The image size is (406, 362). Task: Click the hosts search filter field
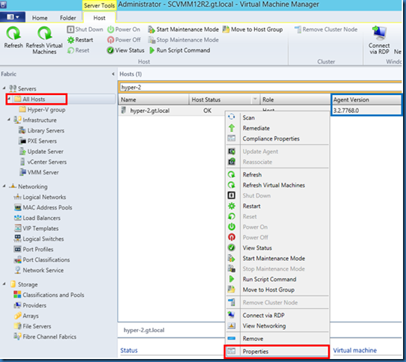pyautogui.click(x=260, y=88)
